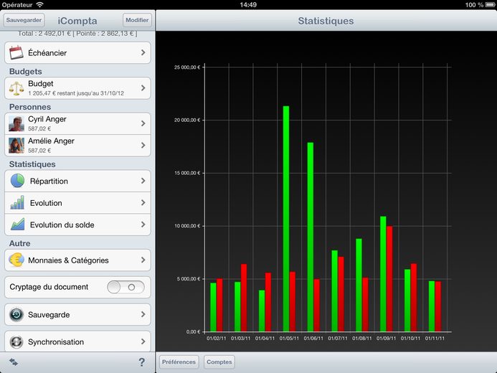Click the Échéancier calendar icon
497x373 pixels.
coord(16,52)
